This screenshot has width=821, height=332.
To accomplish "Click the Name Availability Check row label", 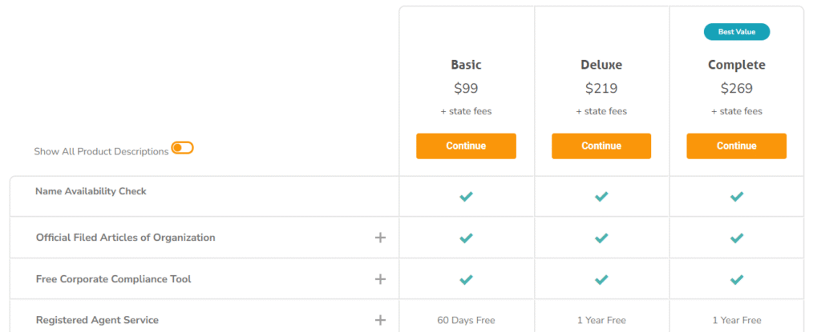I will pyautogui.click(x=91, y=191).
